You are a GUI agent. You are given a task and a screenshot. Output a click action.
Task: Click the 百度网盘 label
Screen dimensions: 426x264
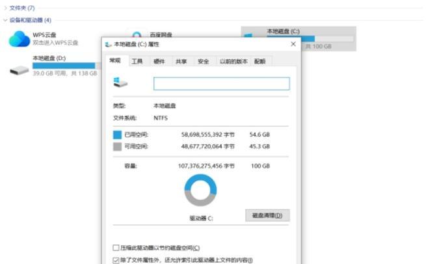[161, 34]
